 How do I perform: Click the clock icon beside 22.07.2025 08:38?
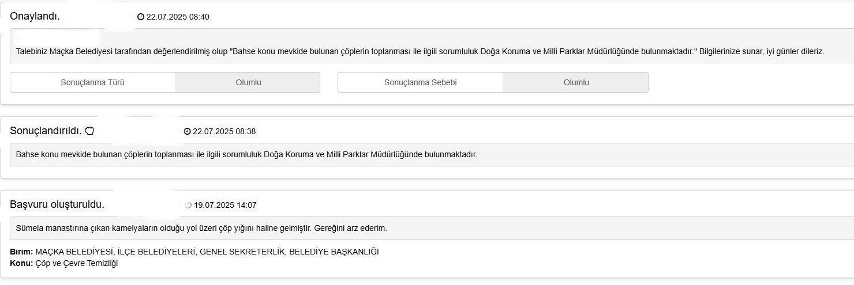[187, 131]
